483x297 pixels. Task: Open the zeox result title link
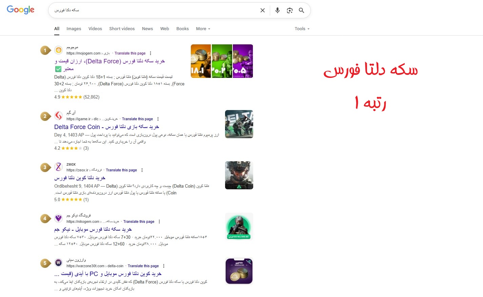click(80, 178)
